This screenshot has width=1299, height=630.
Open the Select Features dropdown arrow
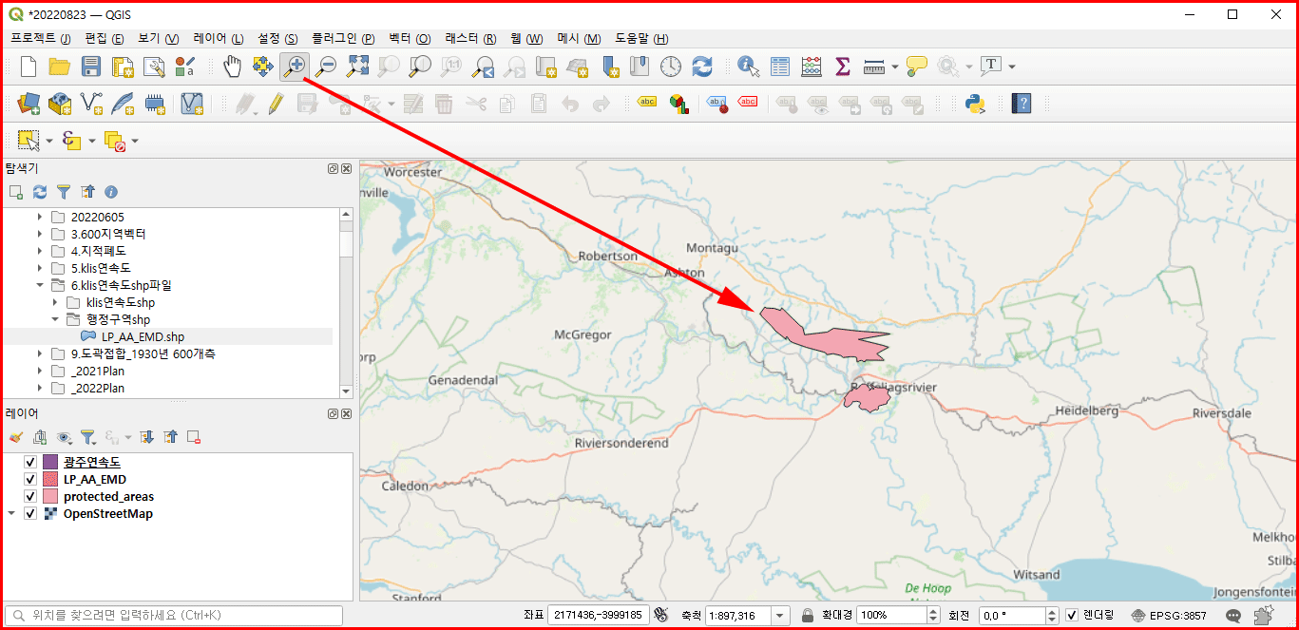coord(49,141)
